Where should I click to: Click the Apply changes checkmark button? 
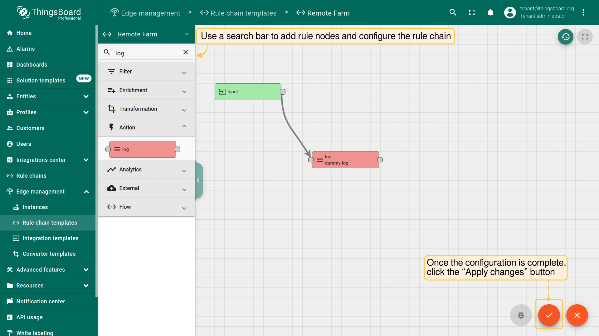[549, 315]
